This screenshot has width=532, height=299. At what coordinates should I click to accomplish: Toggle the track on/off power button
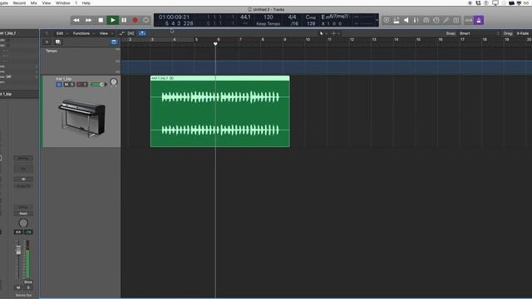[x=59, y=85]
